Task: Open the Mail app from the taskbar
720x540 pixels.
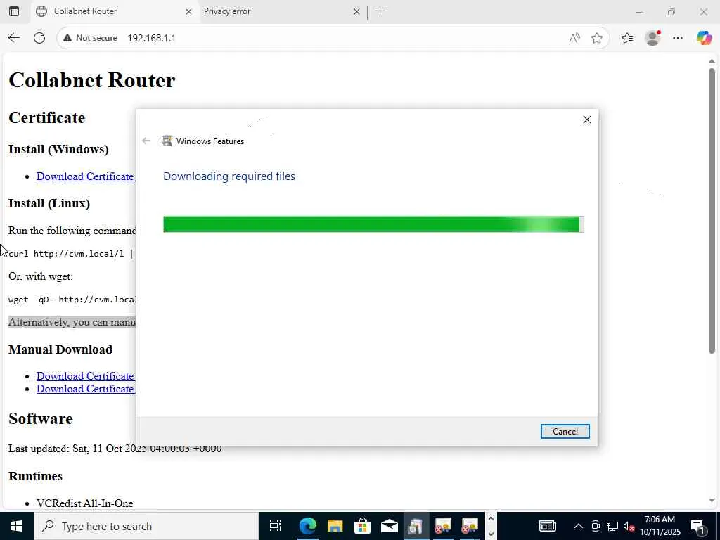Action: click(x=390, y=526)
